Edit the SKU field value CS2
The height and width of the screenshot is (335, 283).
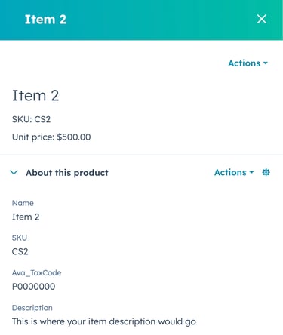click(20, 251)
